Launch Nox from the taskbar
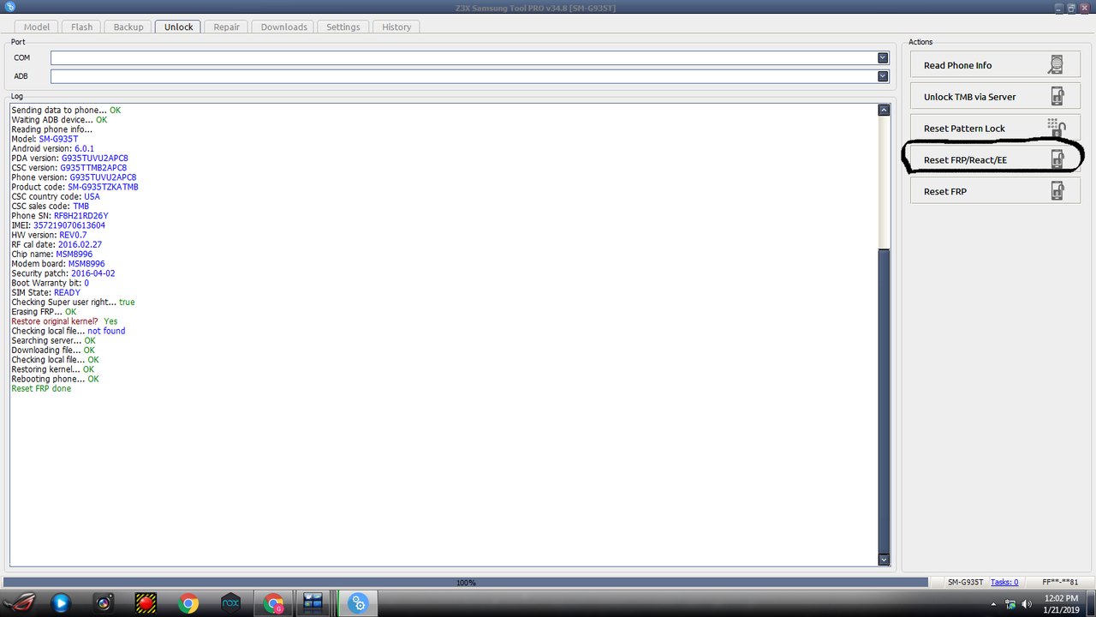The width and height of the screenshot is (1096, 617). 230,603
